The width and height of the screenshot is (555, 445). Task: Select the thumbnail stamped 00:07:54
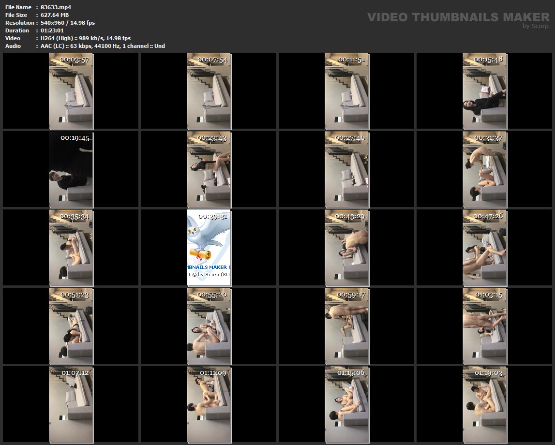pyautogui.click(x=209, y=91)
